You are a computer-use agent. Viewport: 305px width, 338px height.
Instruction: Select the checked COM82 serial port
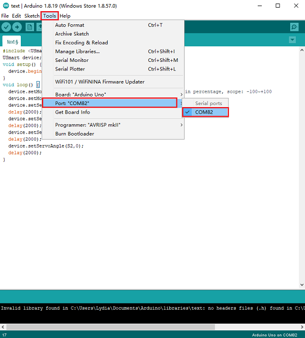pyautogui.click(x=205, y=112)
